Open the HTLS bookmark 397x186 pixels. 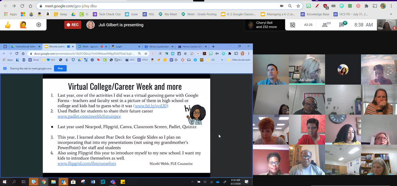coord(142,60)
